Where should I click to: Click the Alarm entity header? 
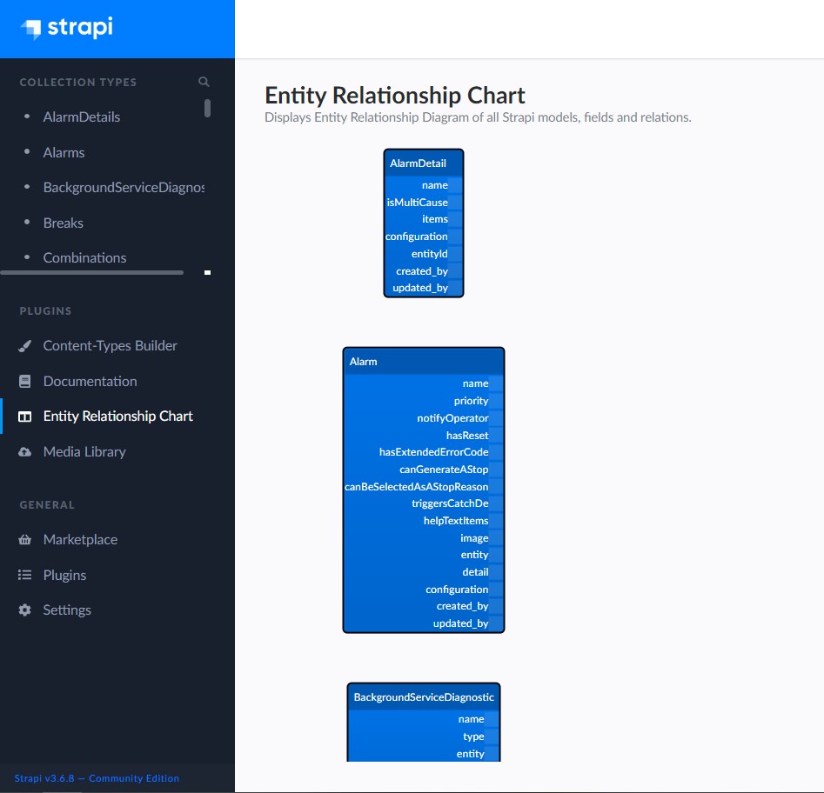[424, 361]
